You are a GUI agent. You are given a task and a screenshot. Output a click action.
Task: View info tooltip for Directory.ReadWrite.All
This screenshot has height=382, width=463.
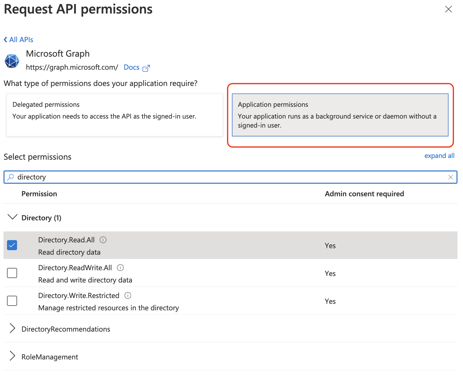(120, 267)
